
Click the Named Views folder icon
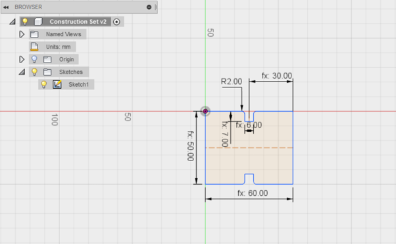click(34, 34)
